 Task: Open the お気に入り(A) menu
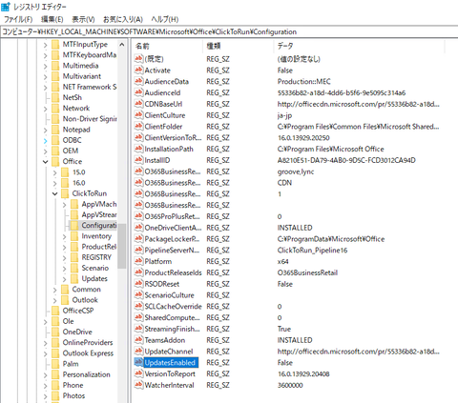[123, 19]
